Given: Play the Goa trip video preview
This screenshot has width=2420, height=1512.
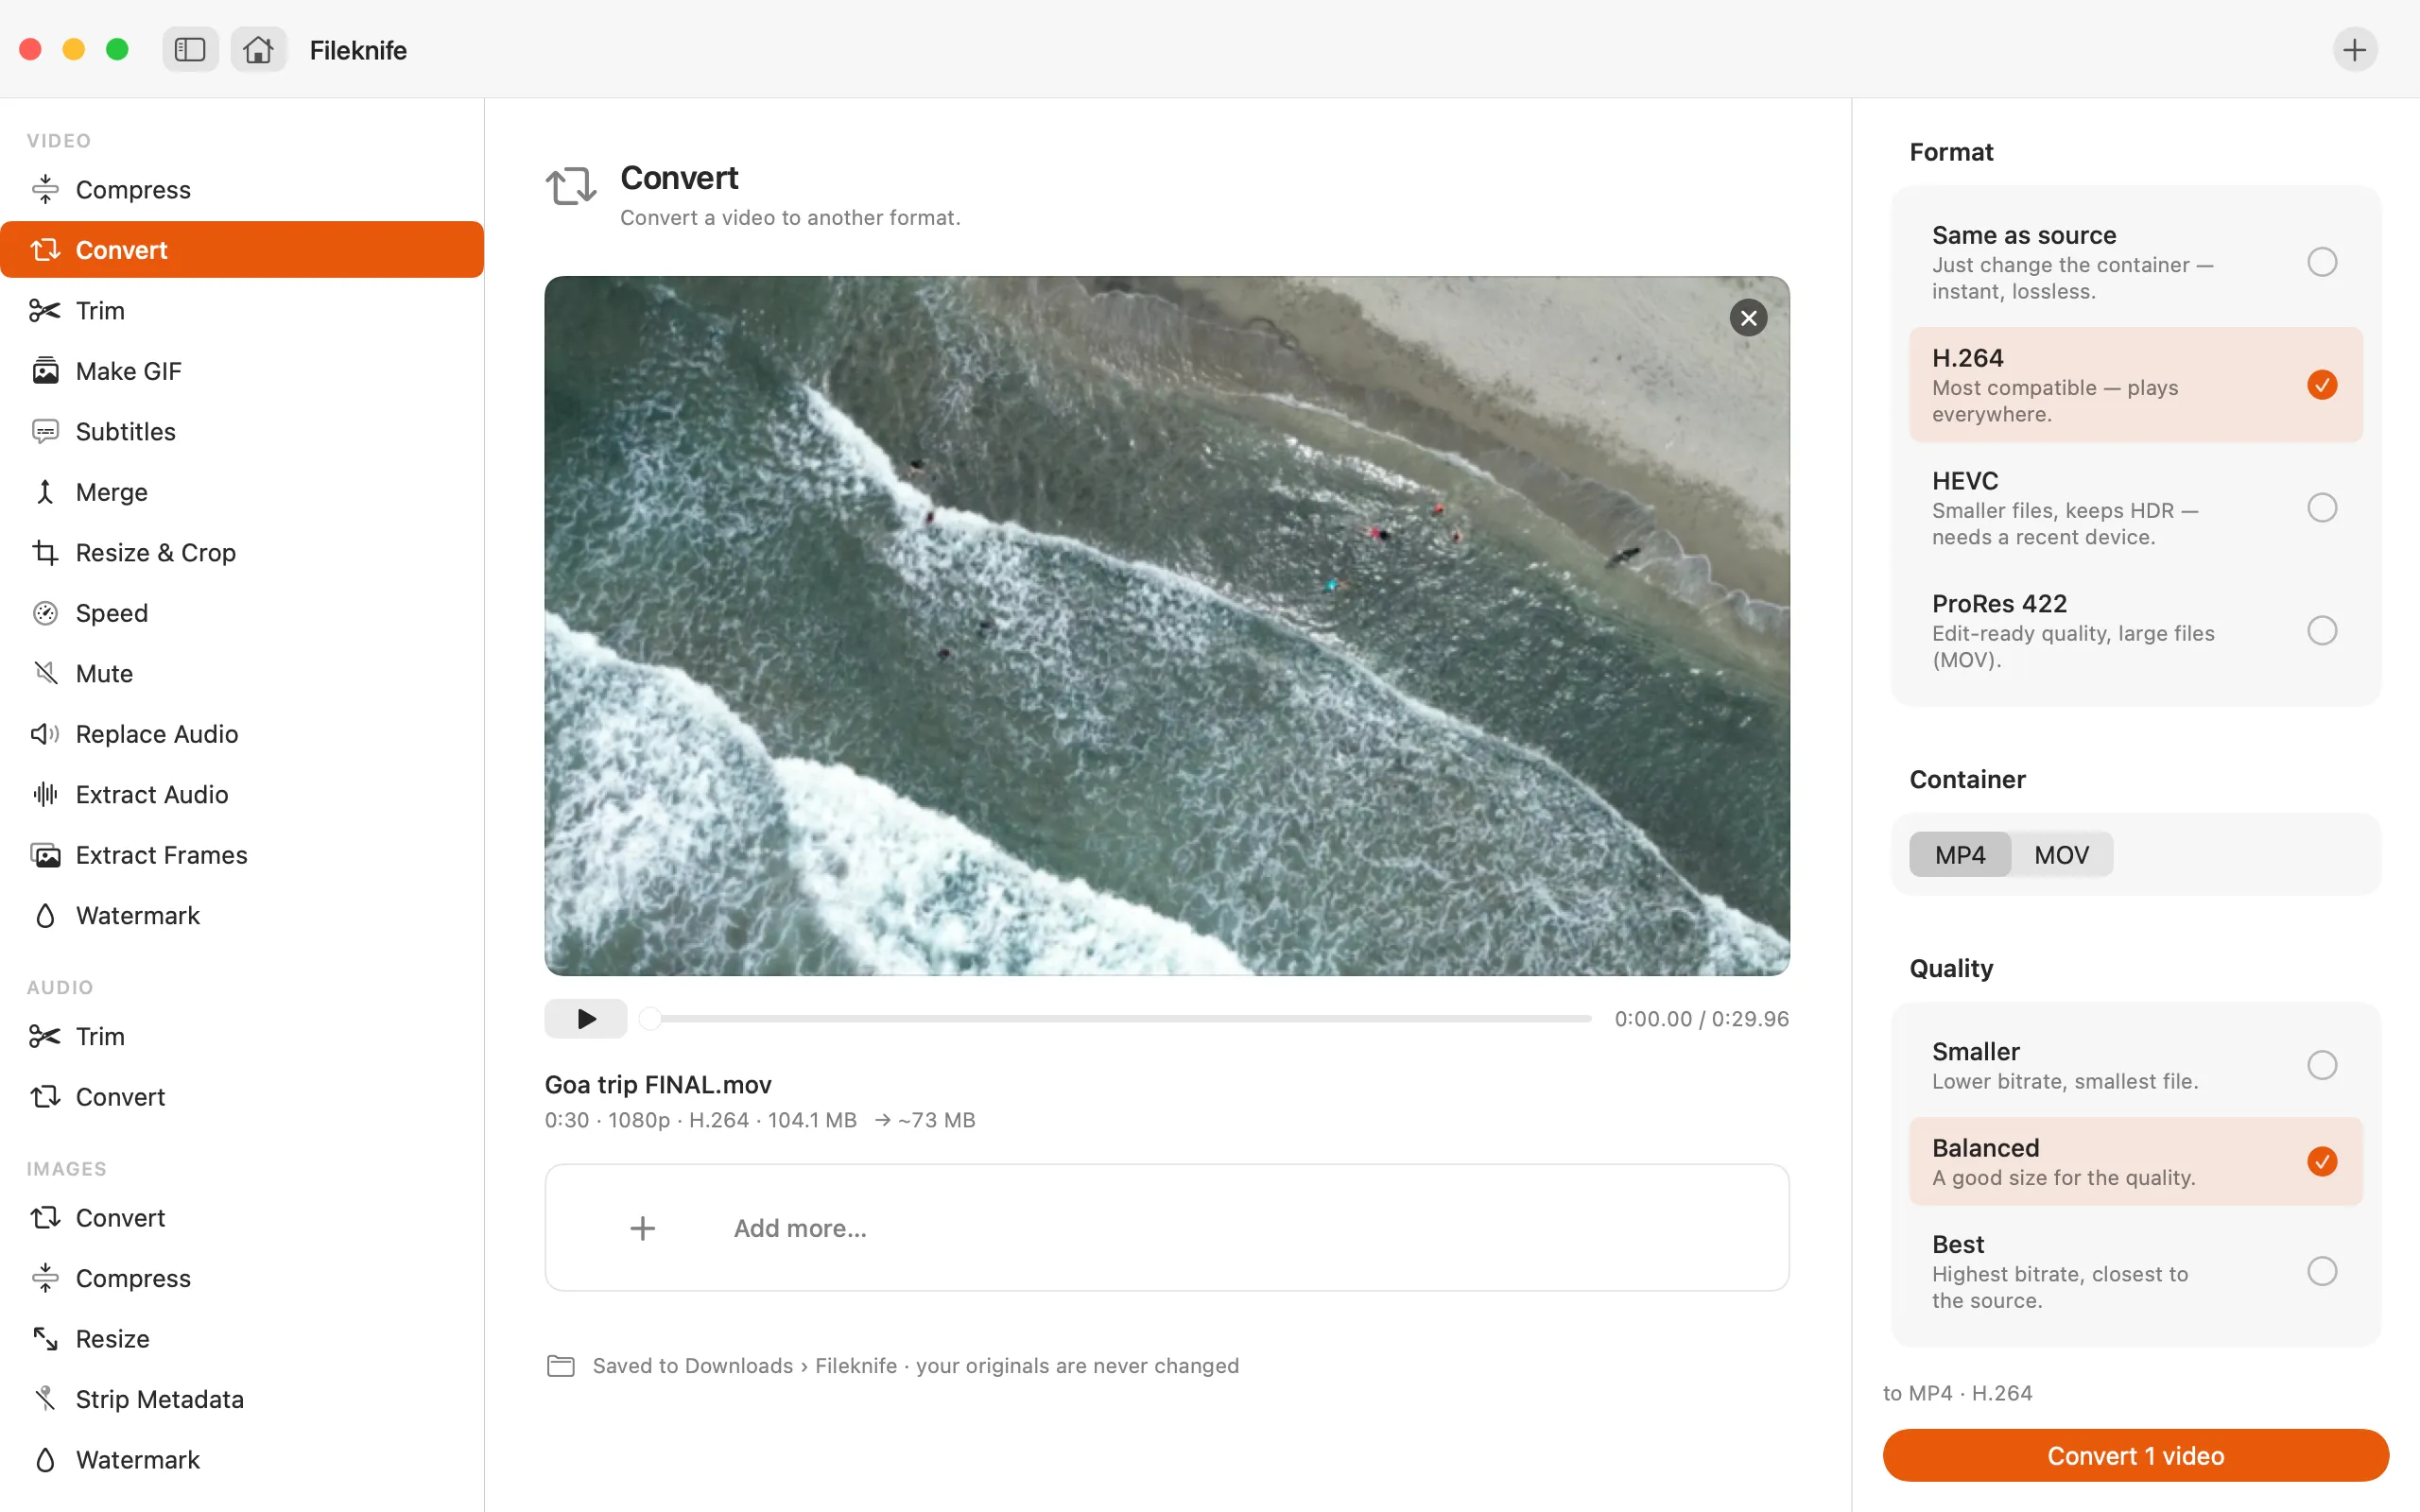Looking at the screenshot, I should pyautogui.click(x=586, y=1018).
